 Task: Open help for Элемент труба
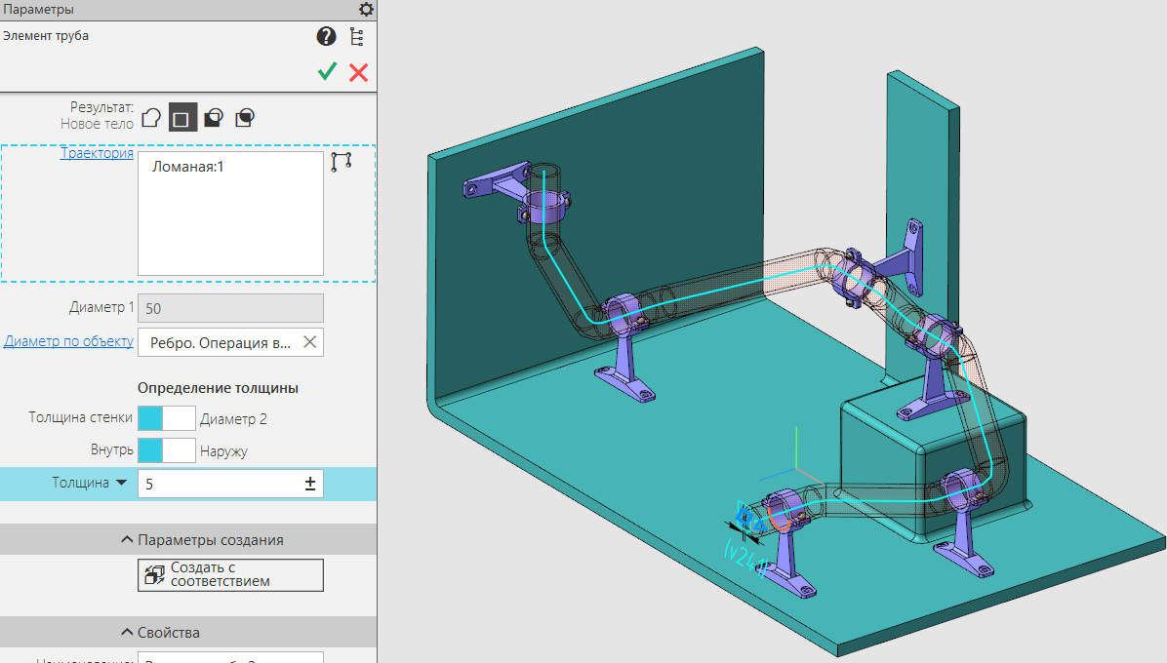(x=326, y=36)
